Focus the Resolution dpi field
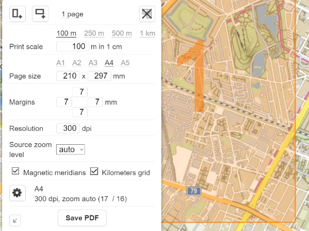The width and height of the screenshot is (309, 231). [x=67, y=128]
